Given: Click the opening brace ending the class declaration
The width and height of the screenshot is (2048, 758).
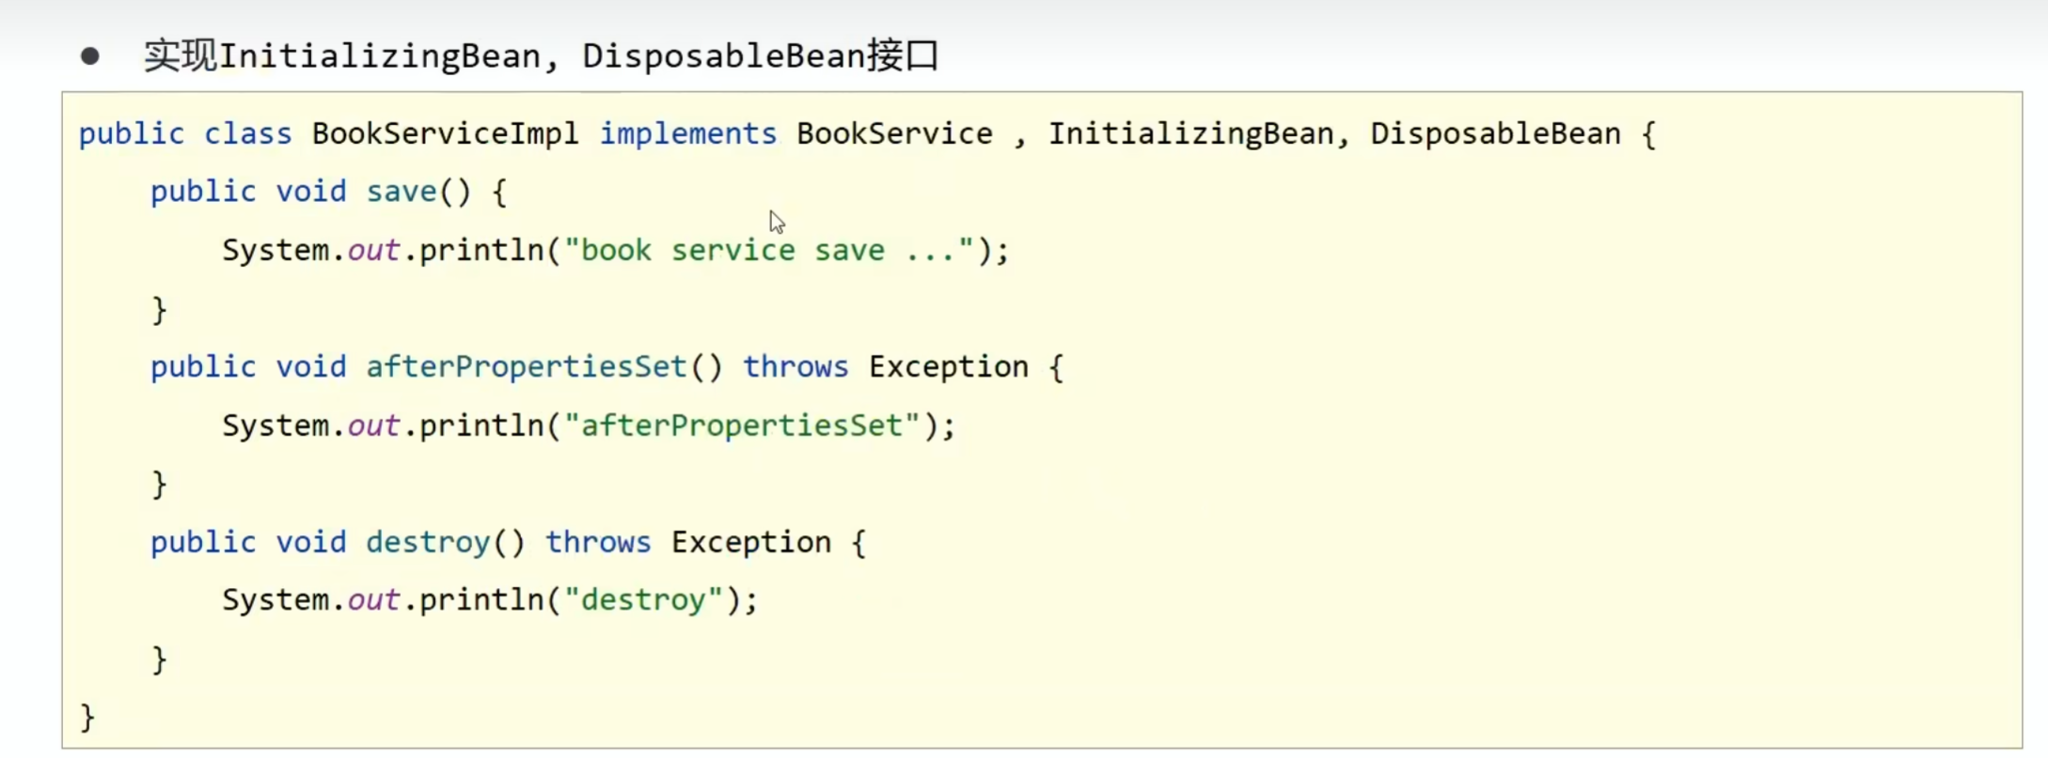Looking at the screenshot, I should 1648,134.
